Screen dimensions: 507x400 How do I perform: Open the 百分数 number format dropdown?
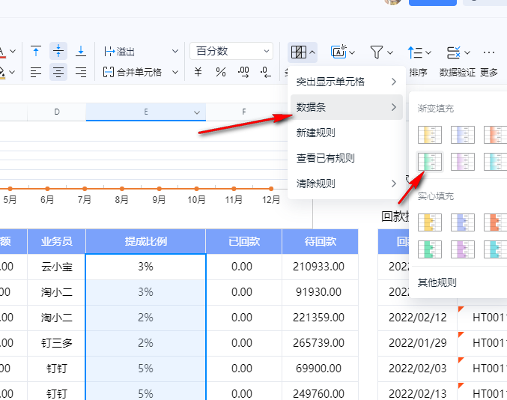coord(231,51)
